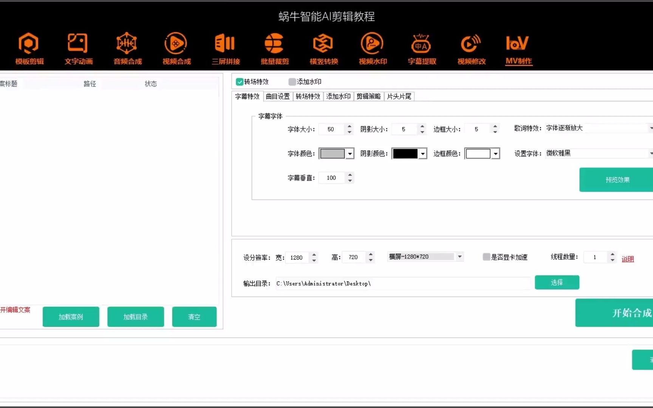Image resolution: width=653 pixels, height=408 pixels.
Task: Click the 状态 column header
Action: 151,83
